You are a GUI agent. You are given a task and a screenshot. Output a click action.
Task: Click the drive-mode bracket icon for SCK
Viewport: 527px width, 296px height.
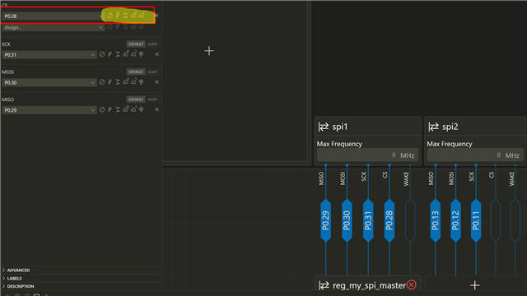pos(118,54)
